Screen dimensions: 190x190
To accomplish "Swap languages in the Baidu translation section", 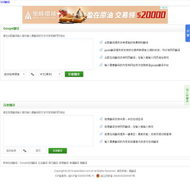I will [x=25, y=151].
